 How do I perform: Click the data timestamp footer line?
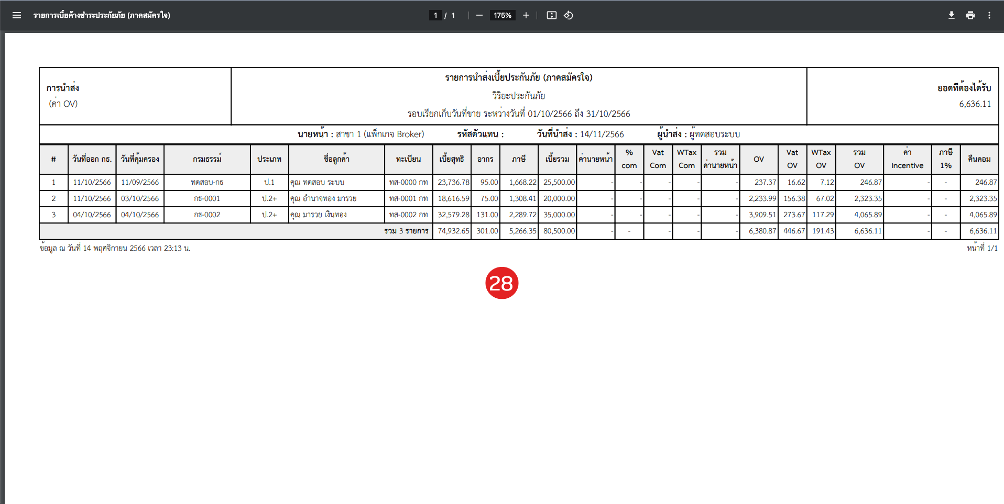tap(115, 248)
